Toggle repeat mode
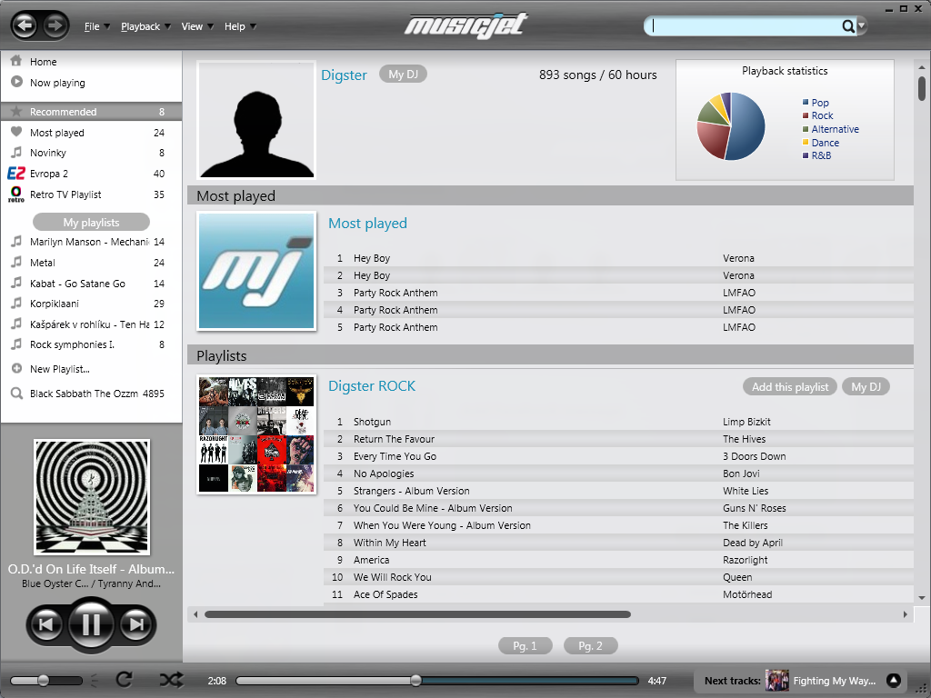Viewport: 931px width, 698px height. [124, 680]
